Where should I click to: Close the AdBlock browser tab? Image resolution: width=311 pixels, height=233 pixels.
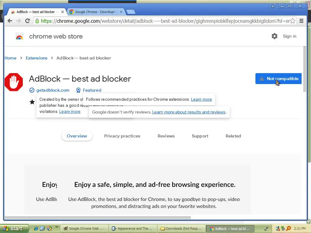pyautogui.click(x=63, y=12)
